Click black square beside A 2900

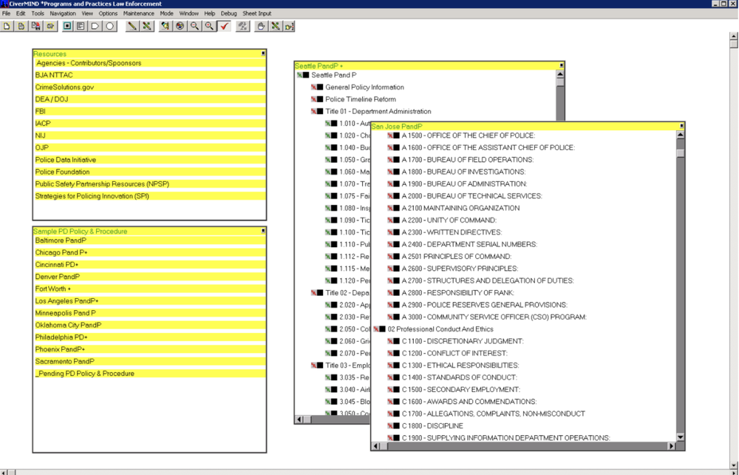[x=396, y=305]
